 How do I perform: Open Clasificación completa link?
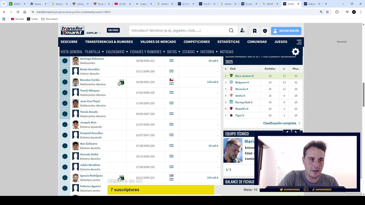pos(281,123)
